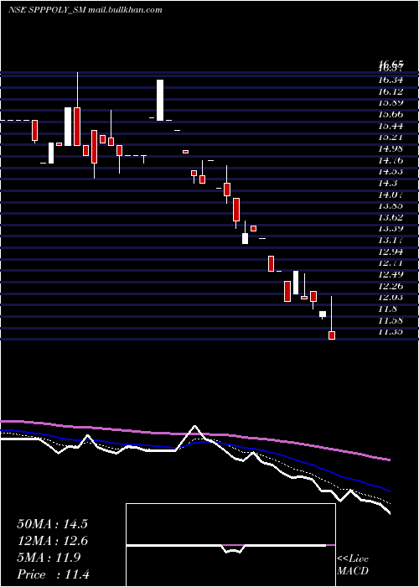Select the 11.58 axis value

[x=391, y=320]
